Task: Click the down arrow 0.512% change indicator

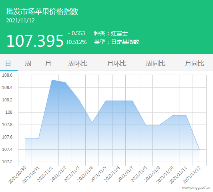Action: (x=76, y=42)
